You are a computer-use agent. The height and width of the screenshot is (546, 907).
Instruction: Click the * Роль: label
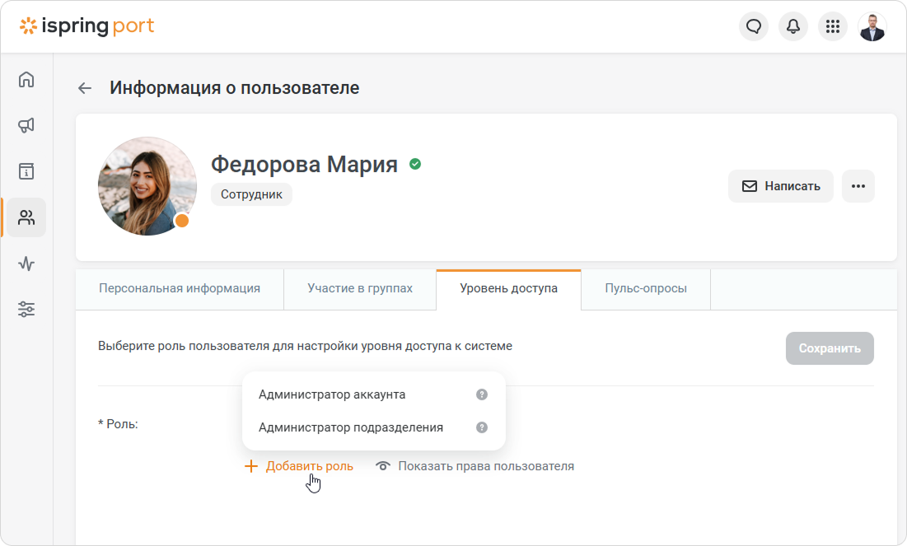[118, 424]
